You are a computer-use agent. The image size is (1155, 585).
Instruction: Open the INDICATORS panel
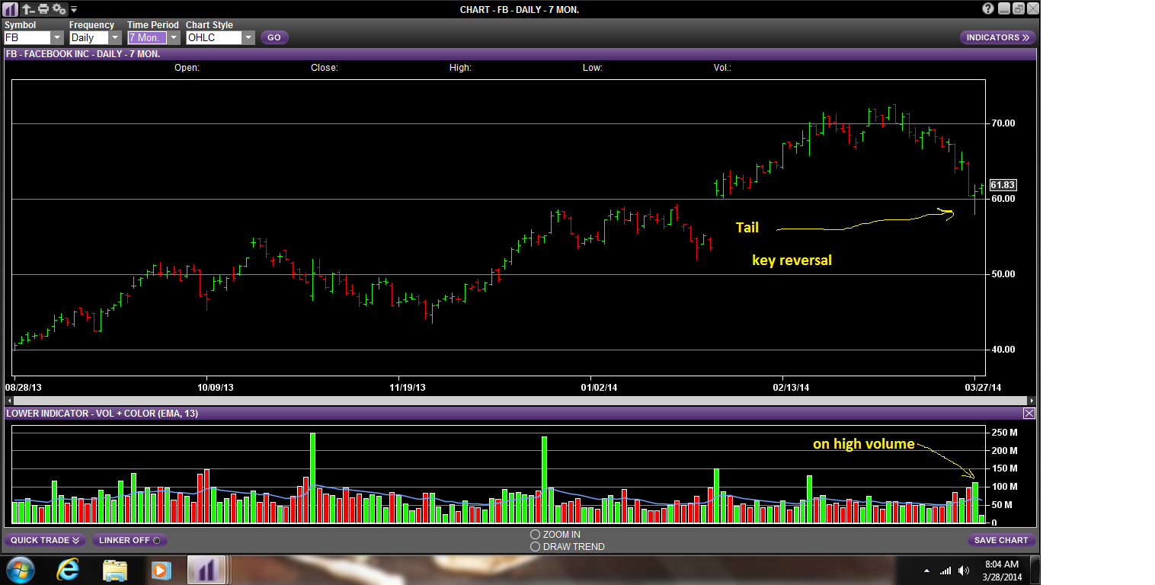(x=997, y=37)
